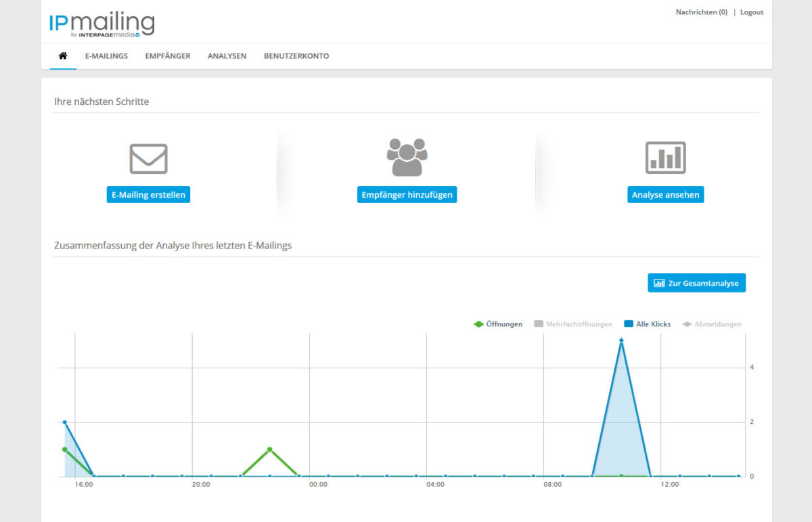
Task: Click the 08:00 axis label
Action: tap(553, 485)
